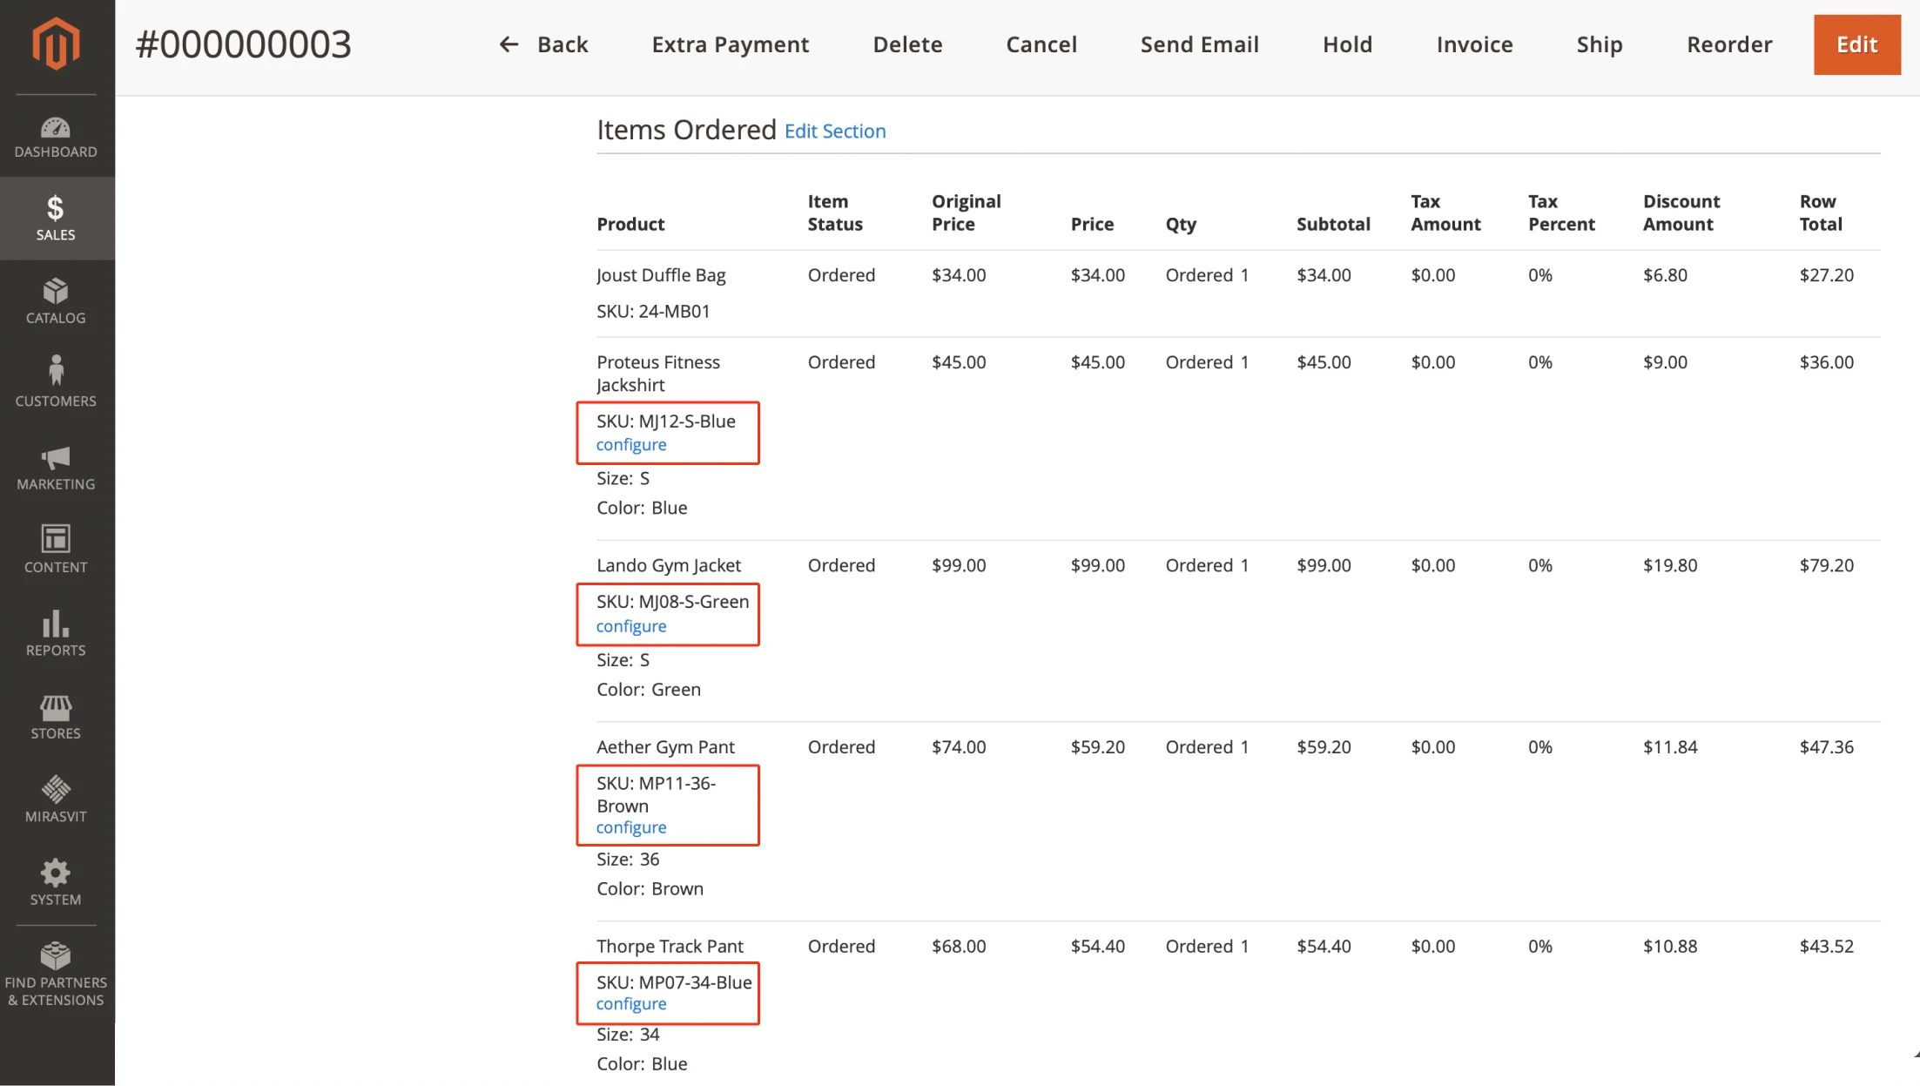1920x1086 pixels.
Task: Open the Customers section
Action: point(55,381)
